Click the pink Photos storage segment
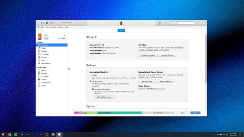 click(79, 113)
